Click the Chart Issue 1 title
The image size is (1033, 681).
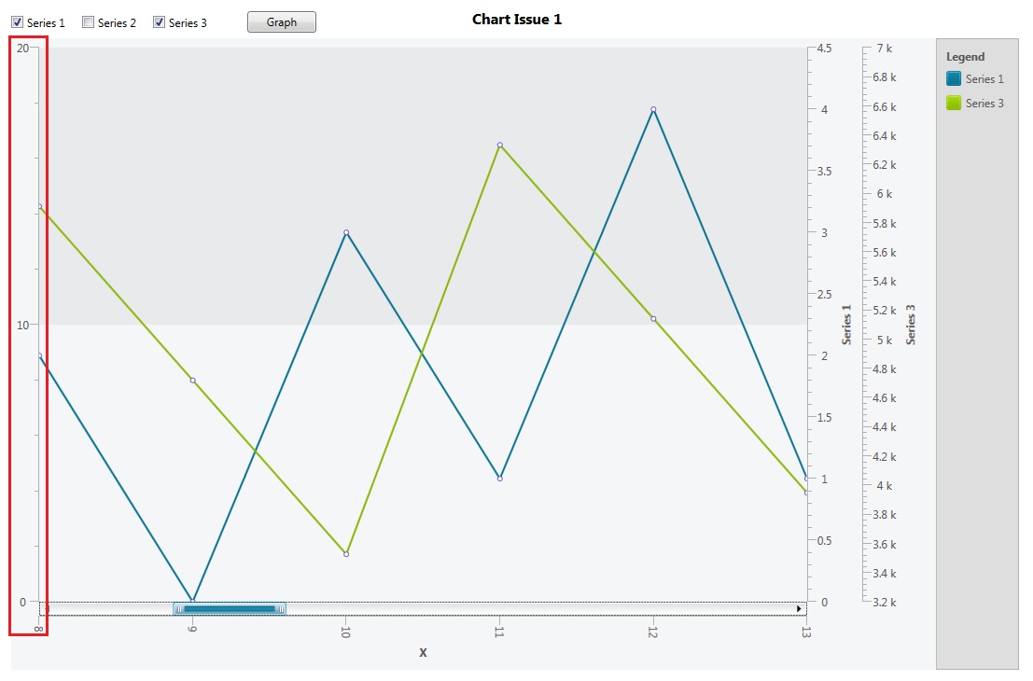[517, 20]
